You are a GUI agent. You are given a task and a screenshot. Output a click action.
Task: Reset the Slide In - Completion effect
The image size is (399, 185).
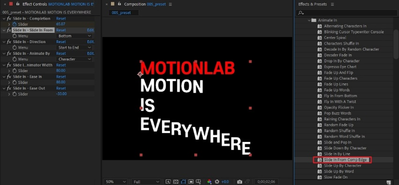[x=61, y=18]
